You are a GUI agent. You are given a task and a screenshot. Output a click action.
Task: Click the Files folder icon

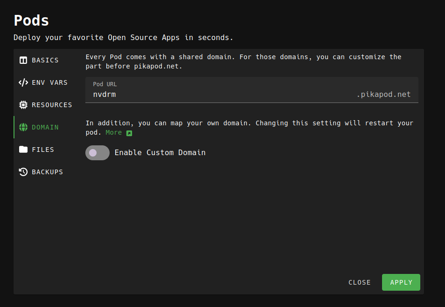23,150
